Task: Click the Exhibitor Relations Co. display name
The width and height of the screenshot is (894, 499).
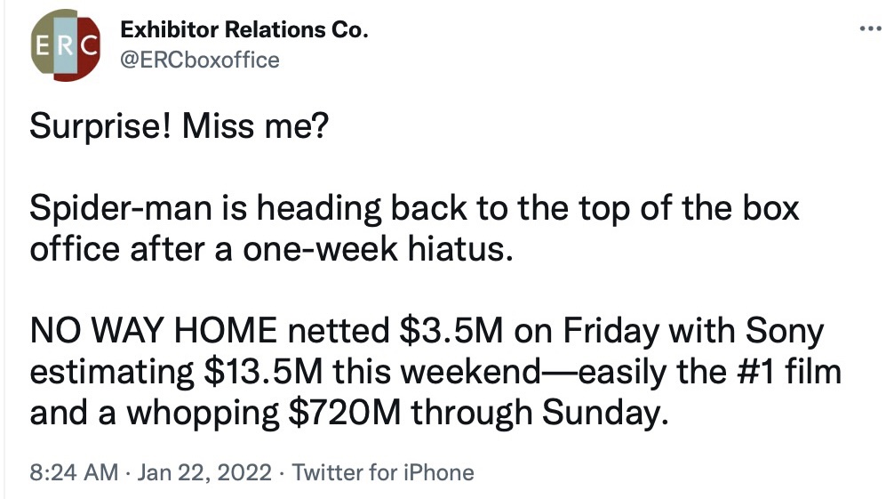Action: coord(244,29)
